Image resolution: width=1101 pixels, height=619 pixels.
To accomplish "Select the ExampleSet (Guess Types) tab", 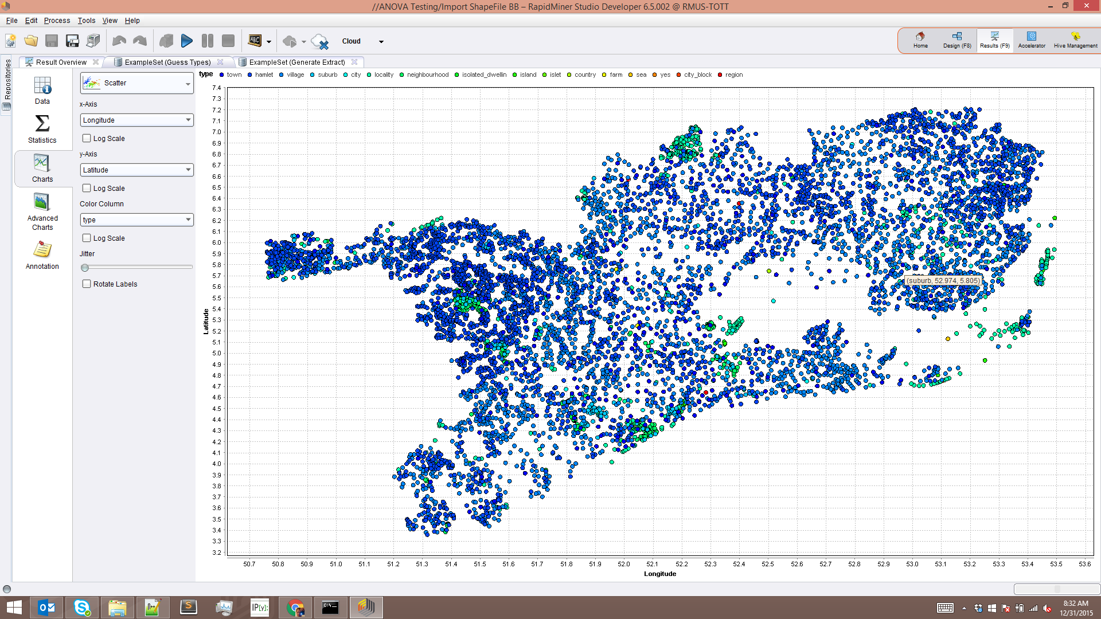I will pos(167,62).
